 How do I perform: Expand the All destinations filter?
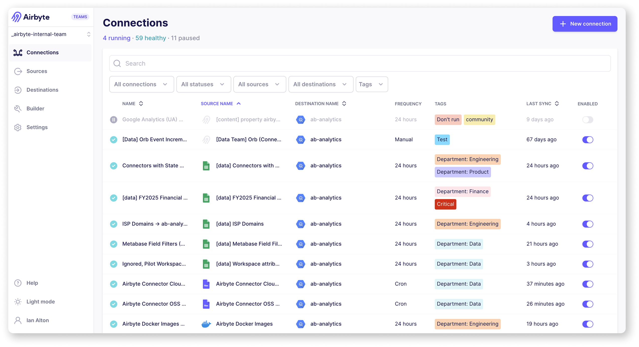click(320, 84)
